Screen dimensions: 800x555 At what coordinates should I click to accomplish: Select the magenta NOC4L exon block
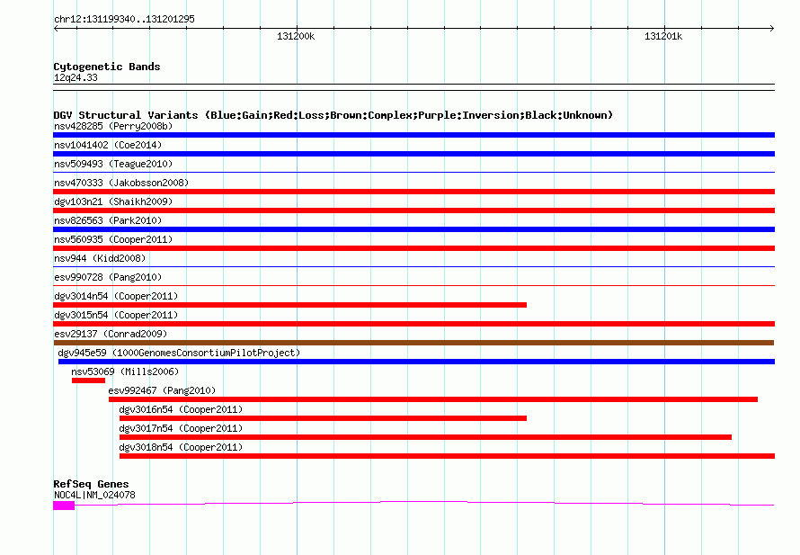click(x=64, y=506)
